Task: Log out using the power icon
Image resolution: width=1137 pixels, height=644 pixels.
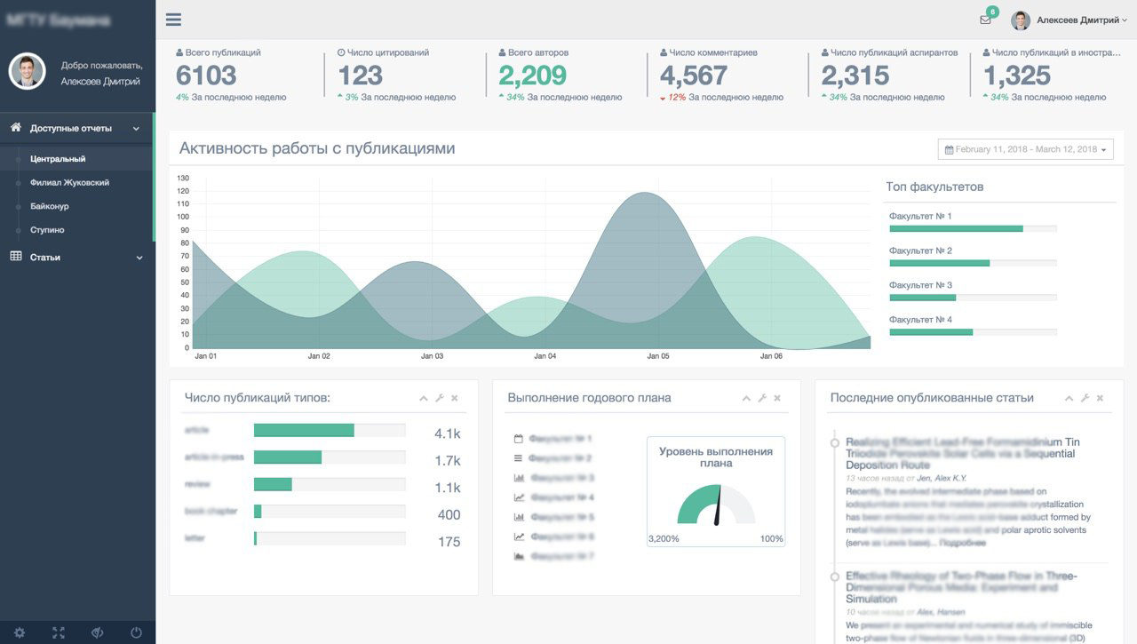Action: (x=136, y=633)
